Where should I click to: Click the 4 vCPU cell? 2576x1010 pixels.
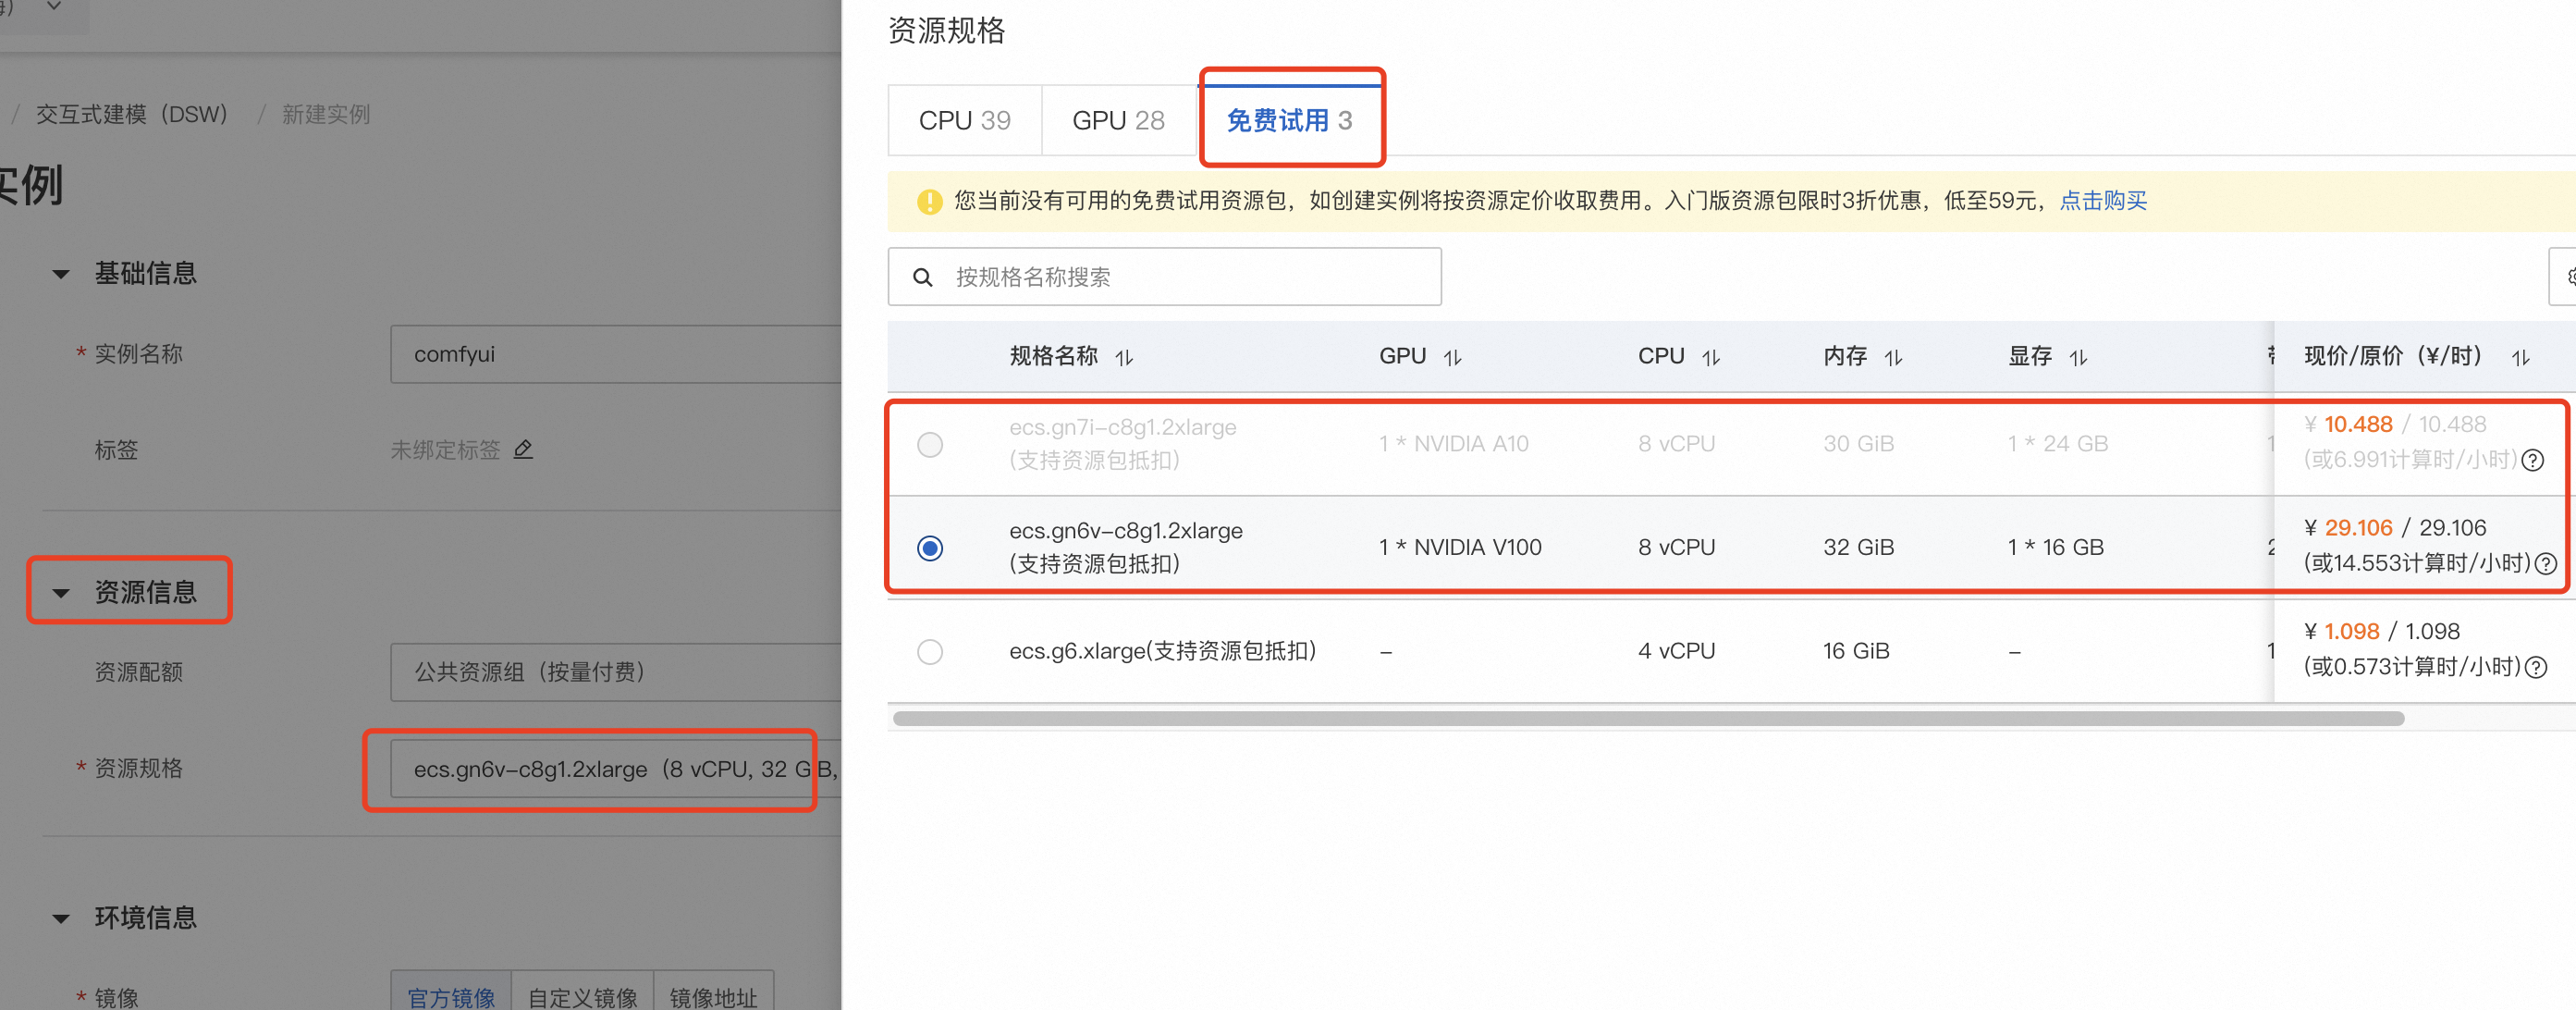pyautogui.click(x=1676, y=652)
